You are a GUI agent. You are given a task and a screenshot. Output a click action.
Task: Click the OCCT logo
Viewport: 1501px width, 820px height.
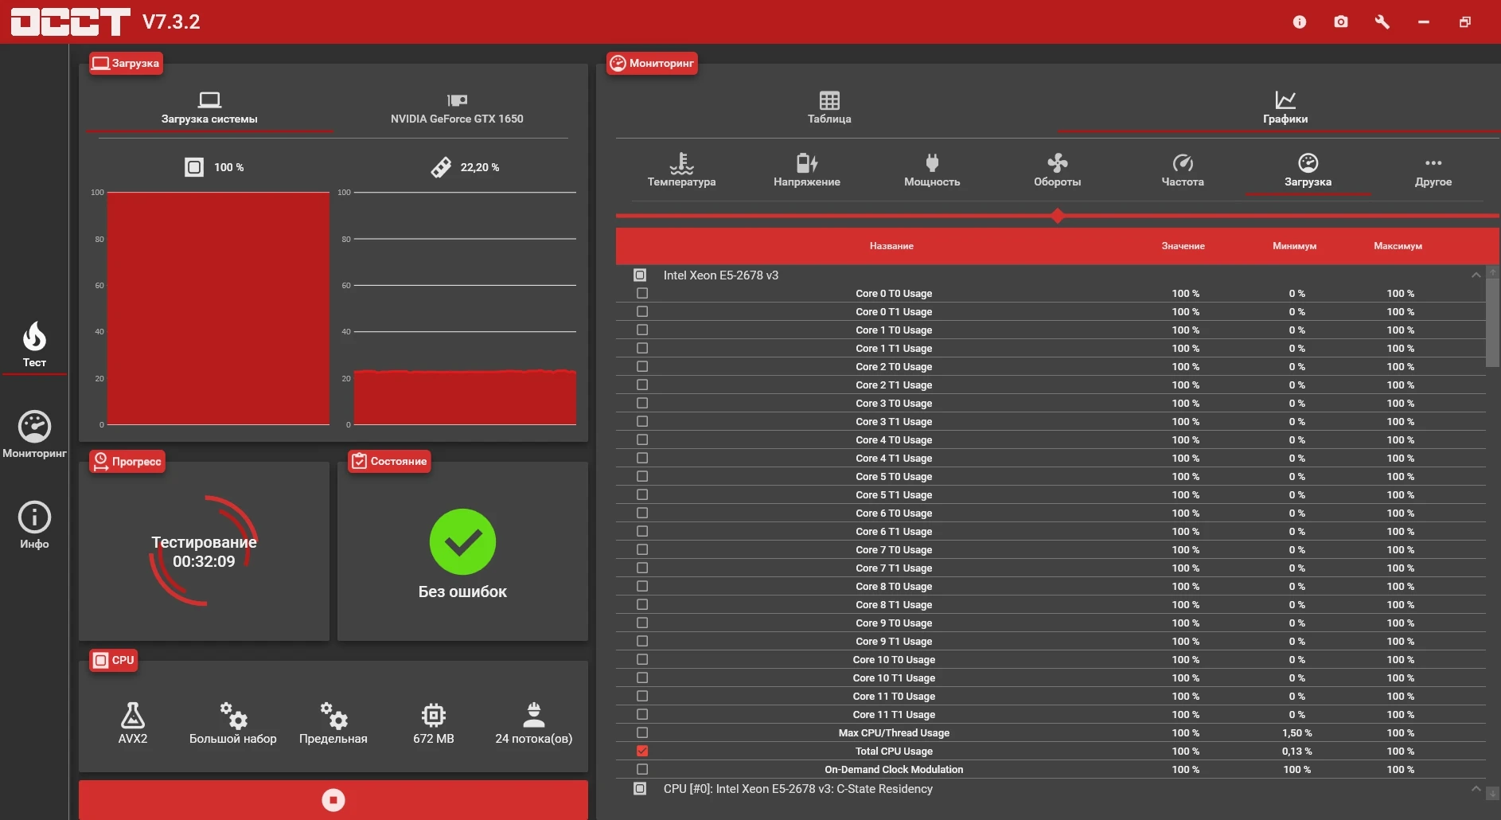click(x=70, y=21)
